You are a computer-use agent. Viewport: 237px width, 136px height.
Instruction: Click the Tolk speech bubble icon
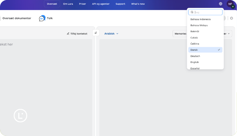42,18
